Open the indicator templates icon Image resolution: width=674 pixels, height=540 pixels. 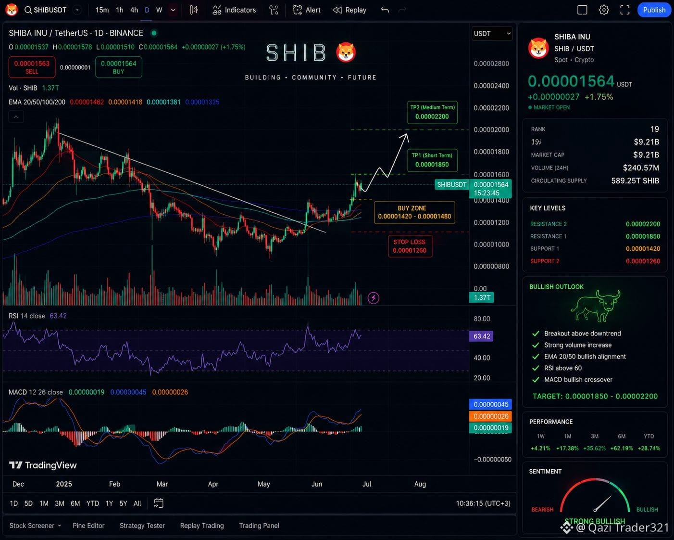(x=274, y=10)
